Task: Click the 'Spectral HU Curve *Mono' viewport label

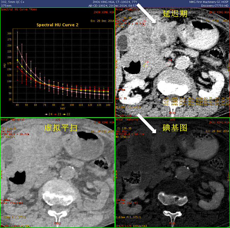Action: (x=20, y=10)
